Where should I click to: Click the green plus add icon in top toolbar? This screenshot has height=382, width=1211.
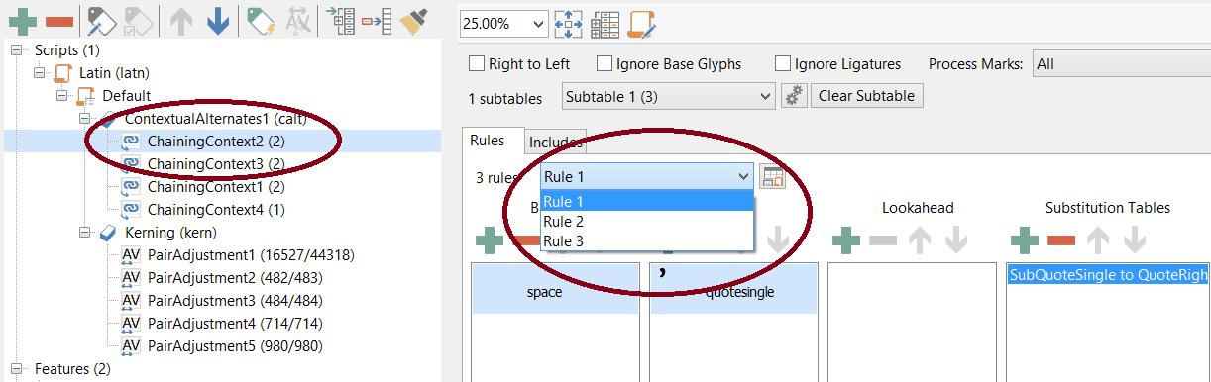(x=21, y=20)
